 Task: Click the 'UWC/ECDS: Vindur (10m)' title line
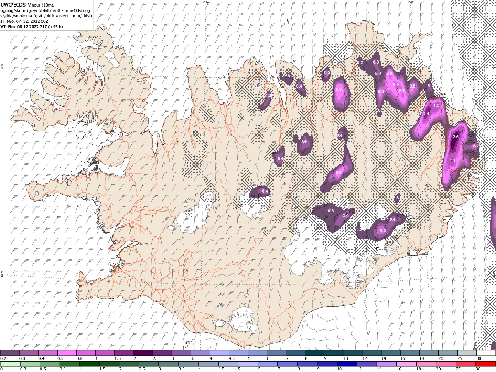pos(28,5)
